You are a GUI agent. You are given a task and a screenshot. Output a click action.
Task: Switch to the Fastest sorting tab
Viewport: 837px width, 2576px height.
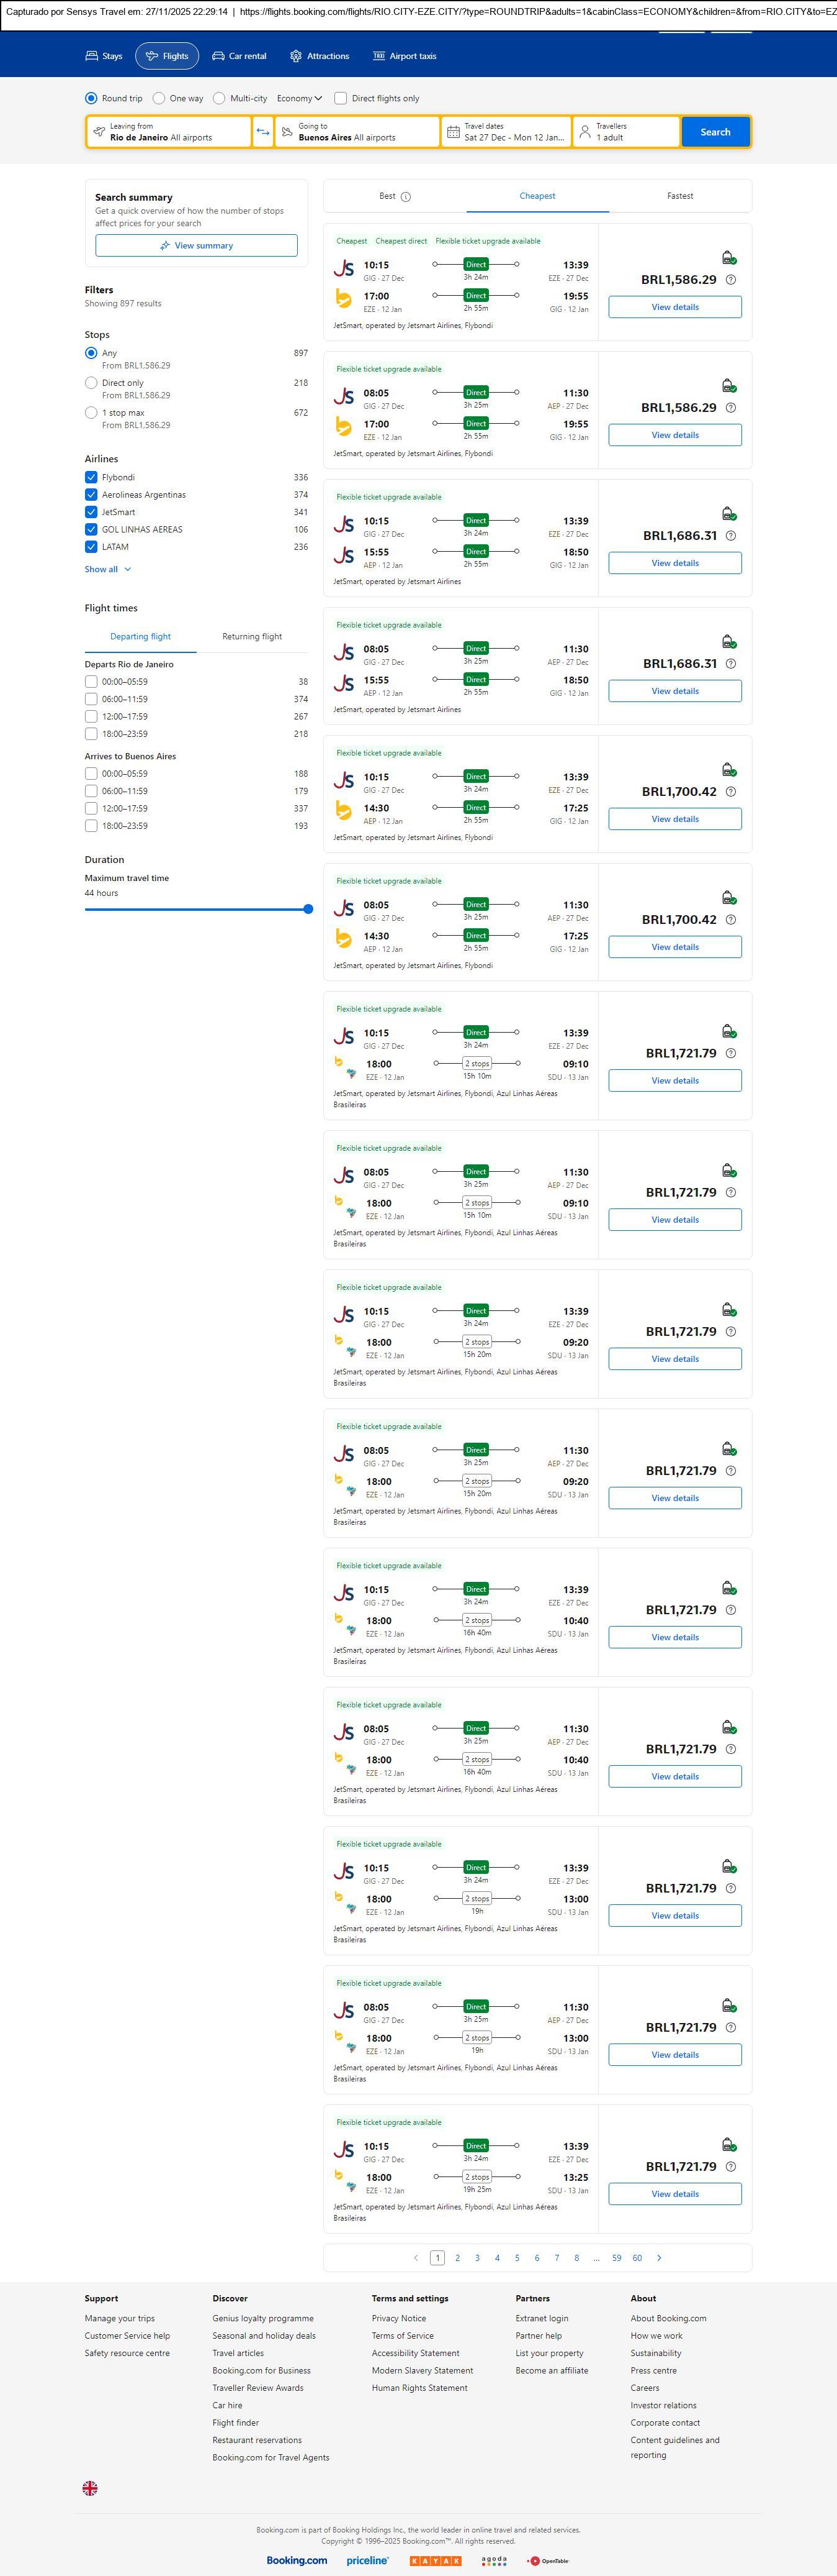pyautogui.click(x=679, y=196)
